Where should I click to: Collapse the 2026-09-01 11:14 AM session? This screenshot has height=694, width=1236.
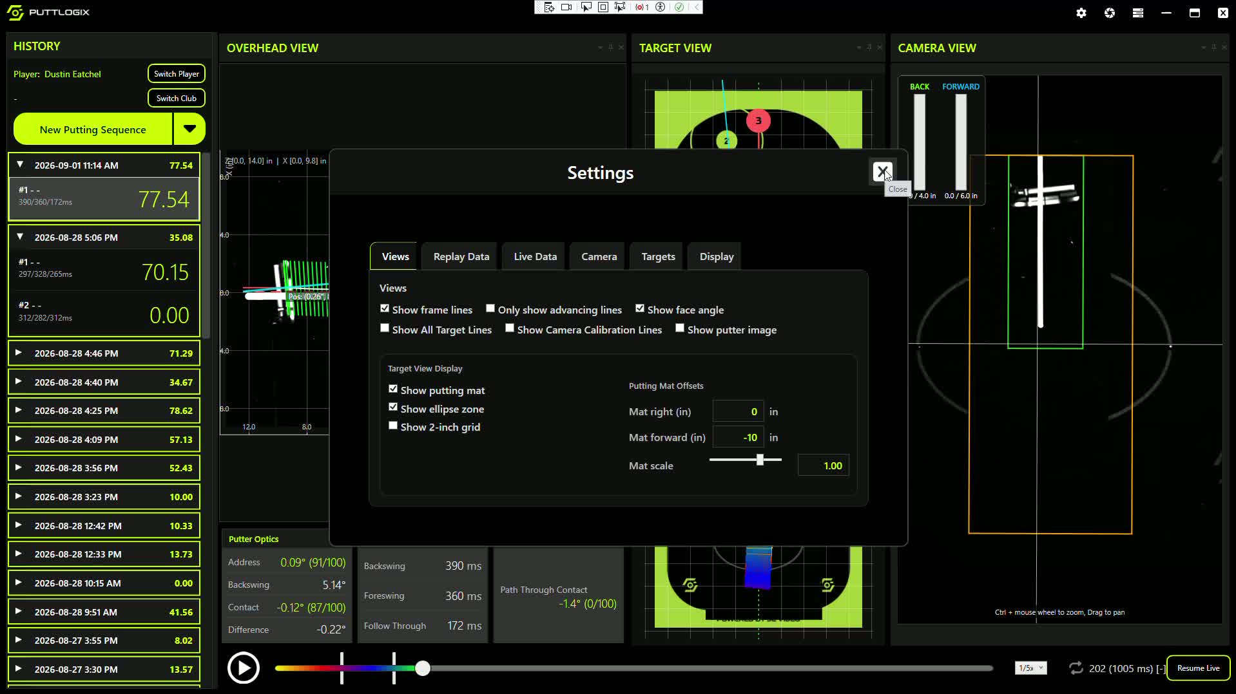click(20, 165)
